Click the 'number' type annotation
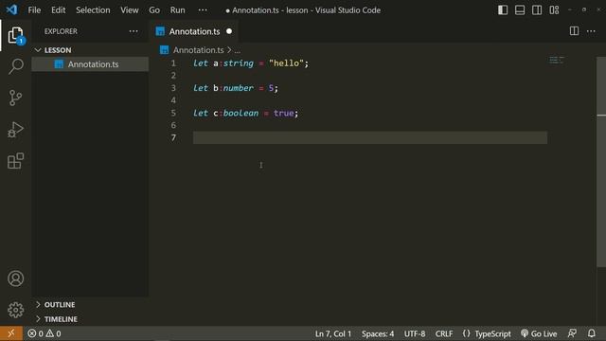The image size is (606, 341). tap(238, 88)
